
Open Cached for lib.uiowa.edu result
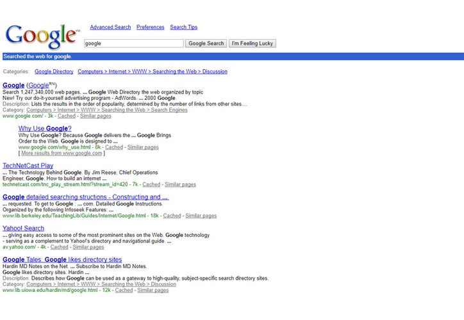(x=124, y=290)
